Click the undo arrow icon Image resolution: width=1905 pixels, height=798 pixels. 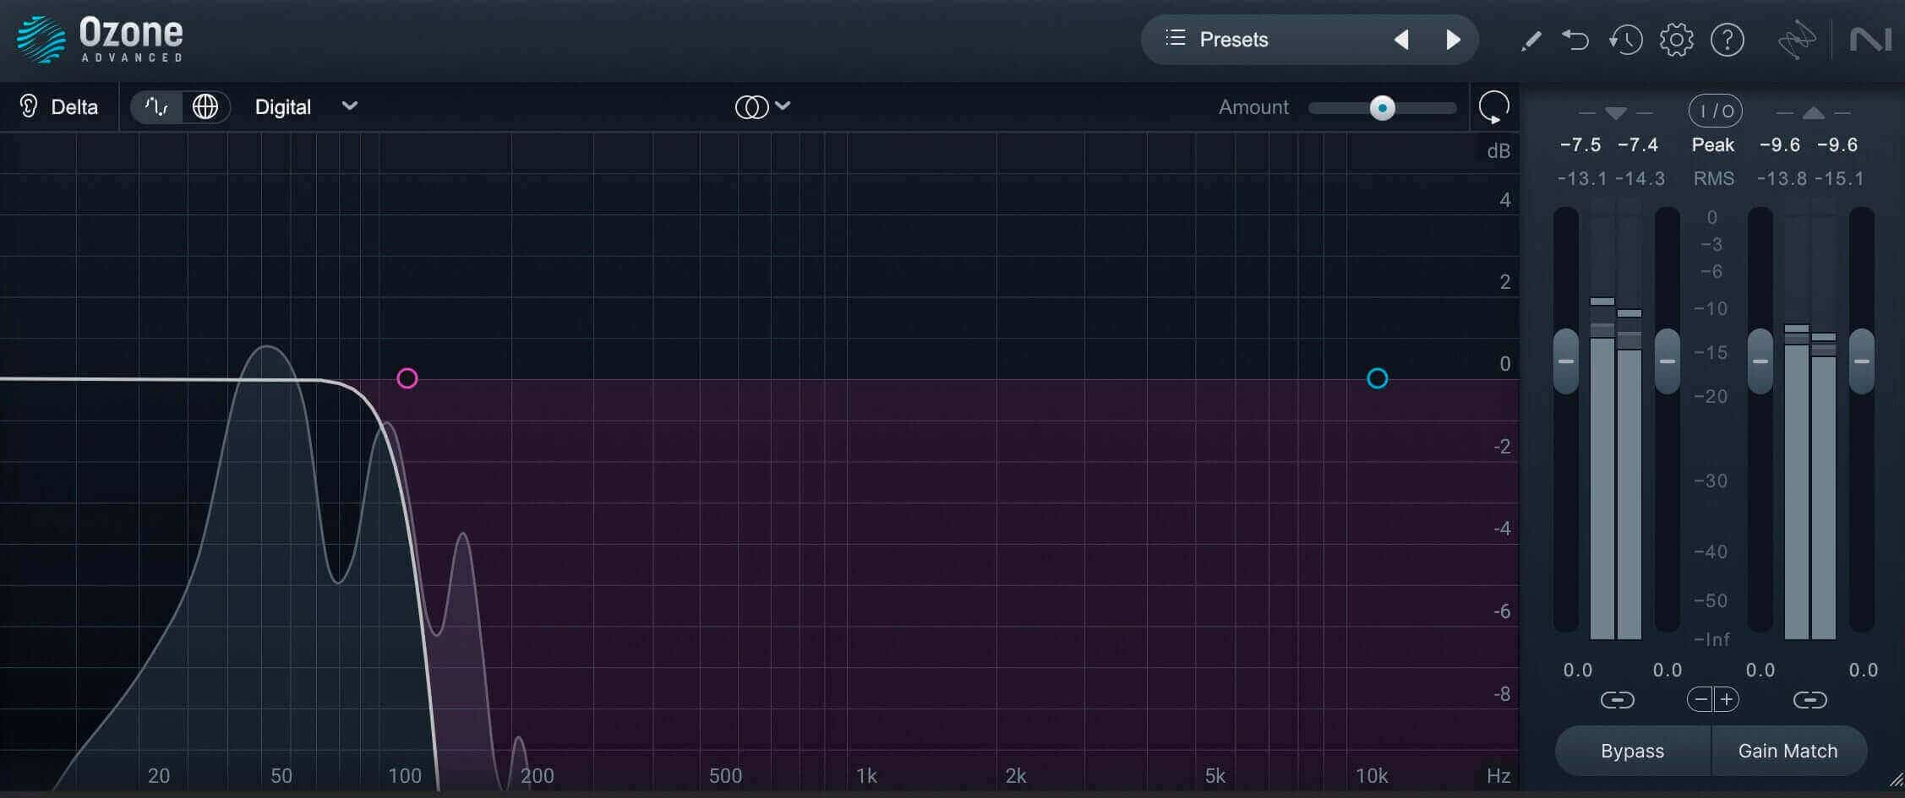click(1576, 40)
